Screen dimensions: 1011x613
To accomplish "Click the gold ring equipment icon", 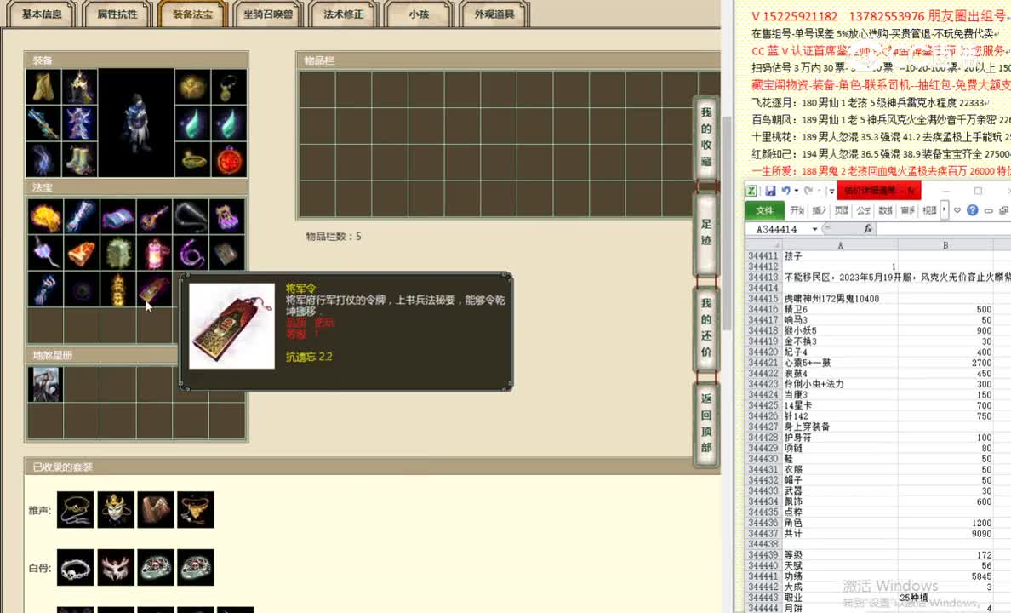I will [x=193, y=158].
